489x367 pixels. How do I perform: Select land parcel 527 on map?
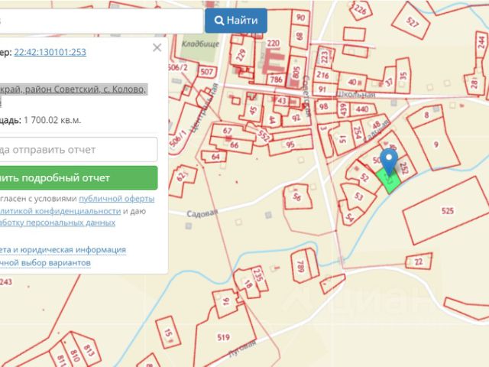click(413, 21)
